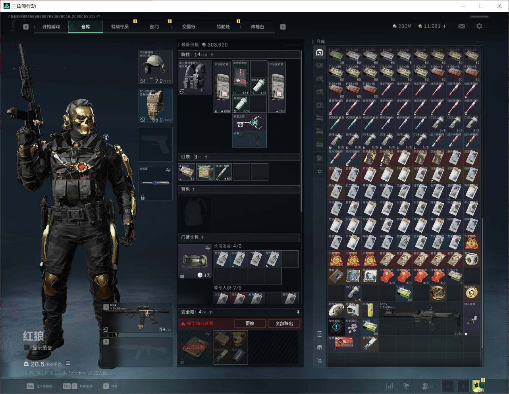Switch to the 特战干员 tab
Viewport: 509px width, 394px height.
(x=120, y=27)
